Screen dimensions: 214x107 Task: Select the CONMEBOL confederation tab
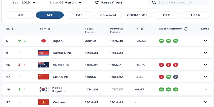(x=137, y=15)
